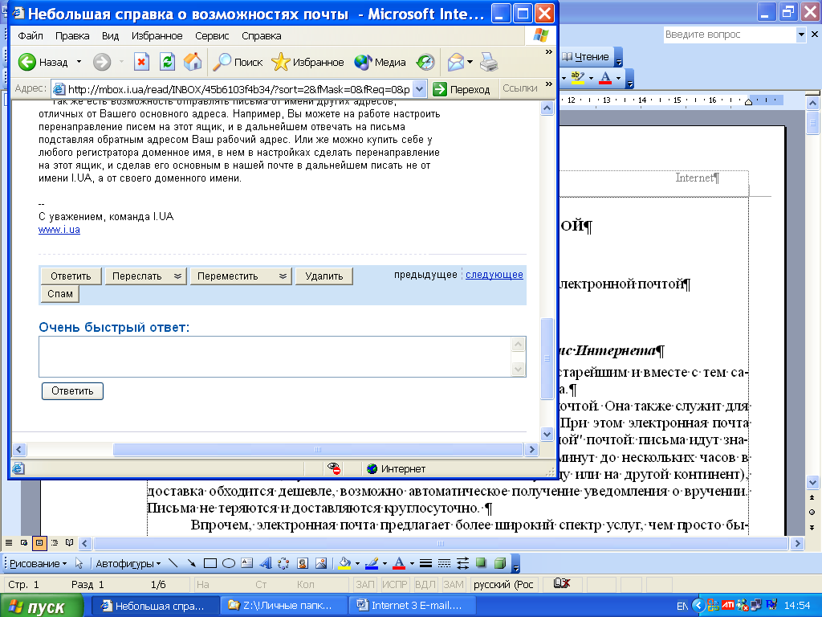The image size is (822, 617).
Task: Click the mail envelope icon
Action: pos(456,62)
